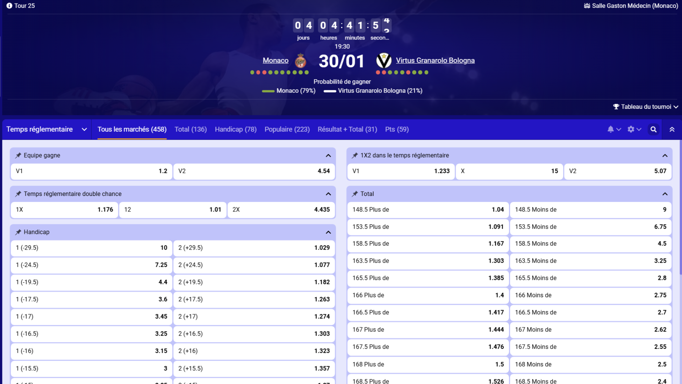Open the odds settings gear icon
682x384 pixels.
[x=632, y=129]
